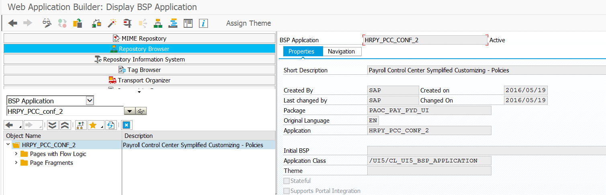
Task: Select Pages with Flow Logic tree item
Action: pyautogui.click(x=58, y=154)
